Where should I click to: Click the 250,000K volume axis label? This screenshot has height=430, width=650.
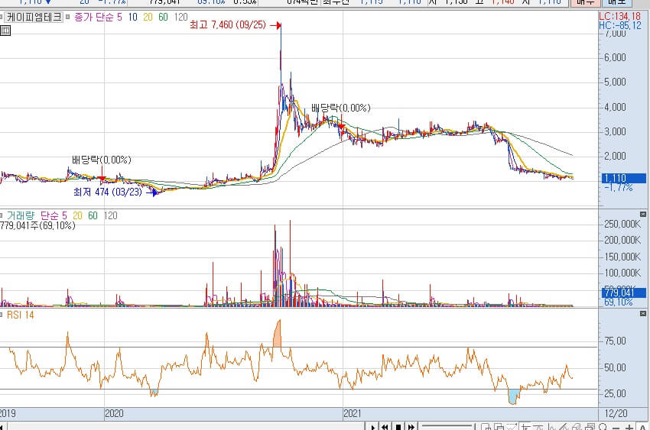pos(622,224)
